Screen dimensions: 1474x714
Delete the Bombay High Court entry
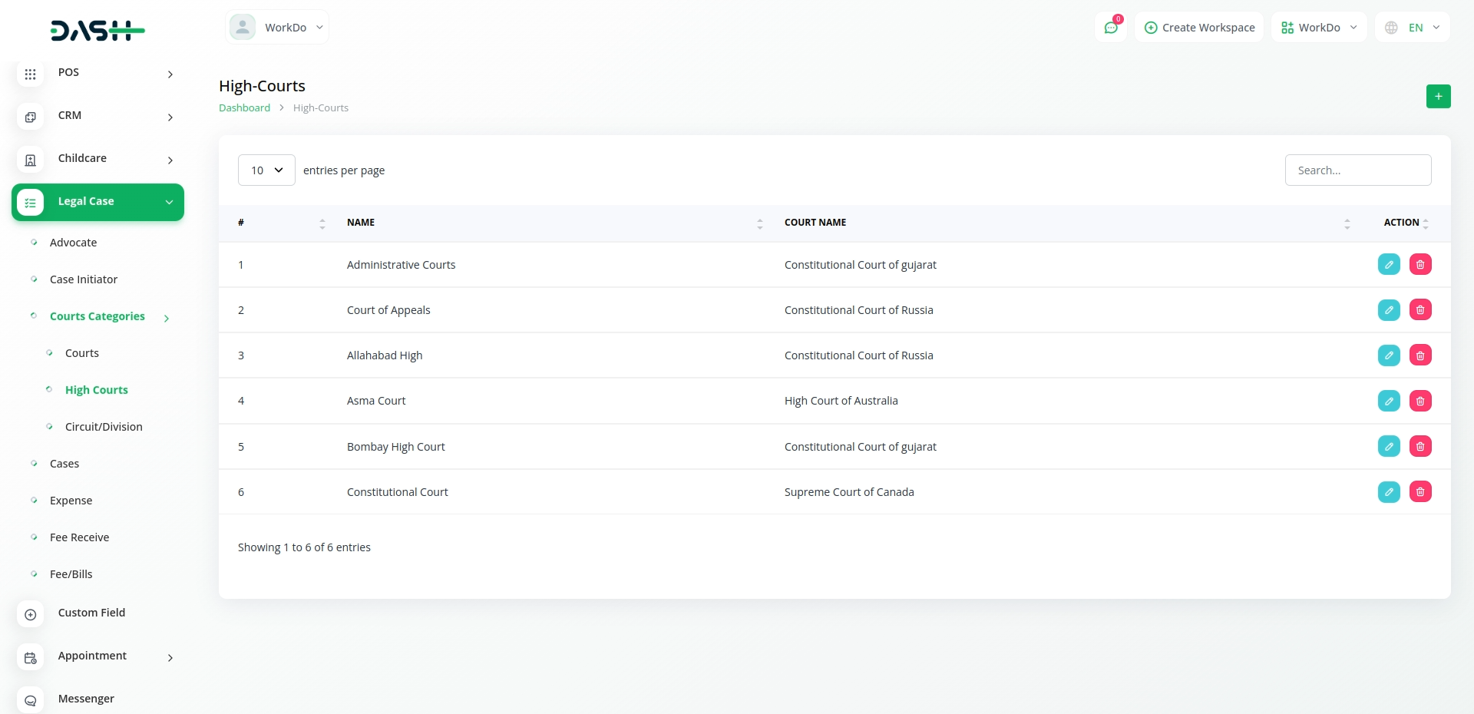tap(1419, 447)
